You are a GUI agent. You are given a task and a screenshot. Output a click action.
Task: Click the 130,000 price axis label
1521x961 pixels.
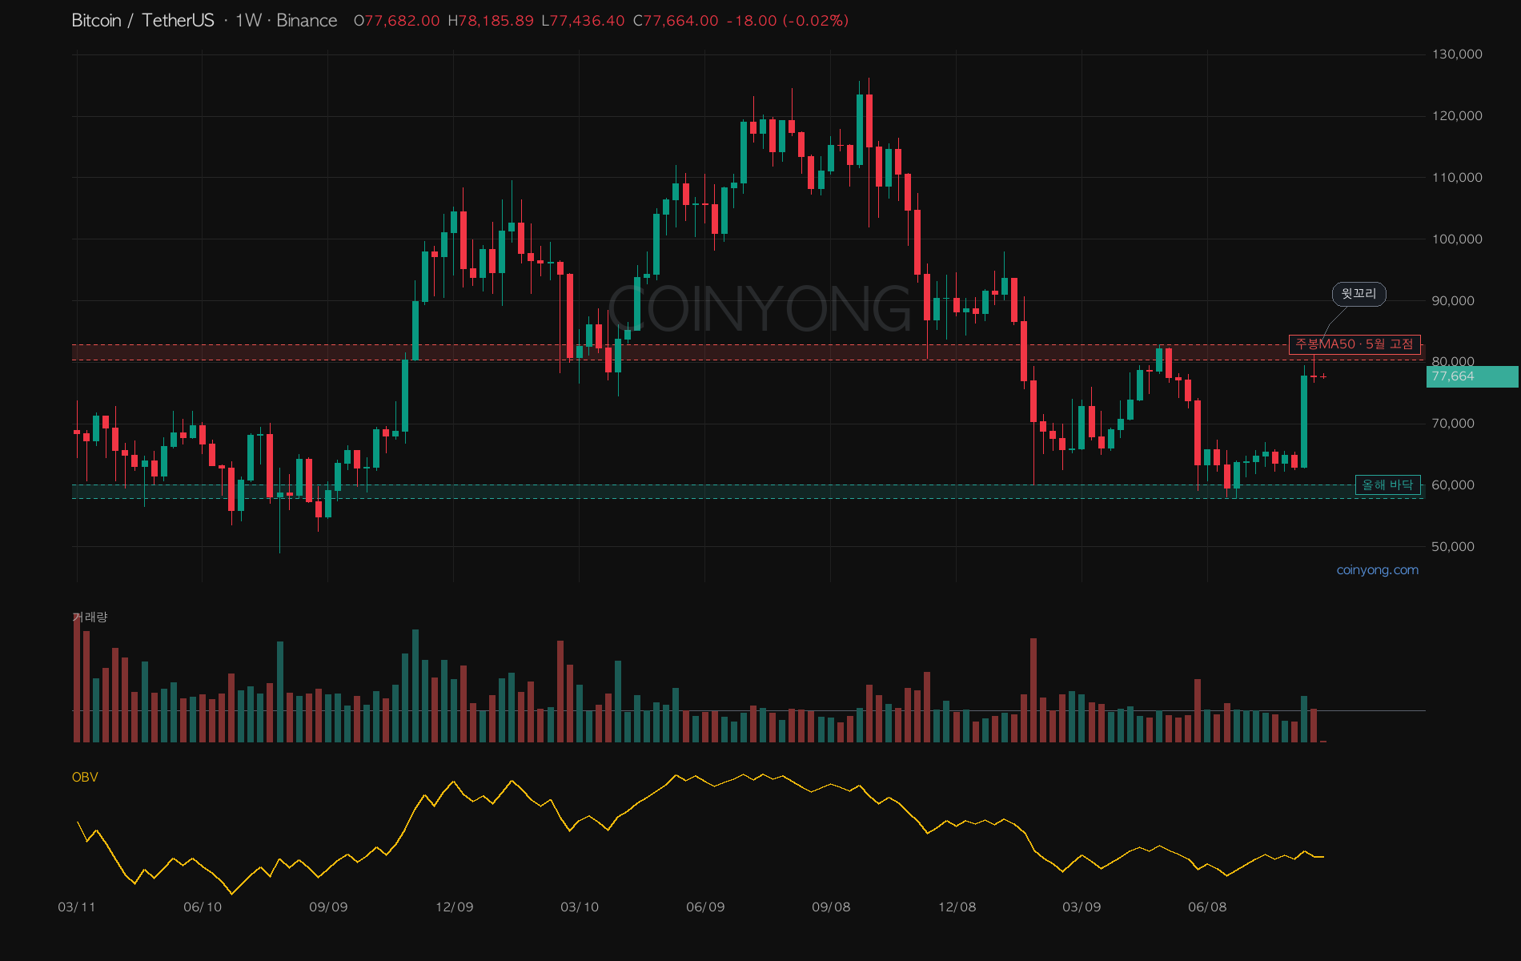(1457, 54)
